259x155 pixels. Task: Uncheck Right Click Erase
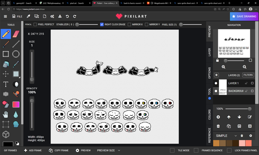click(102, 25)
